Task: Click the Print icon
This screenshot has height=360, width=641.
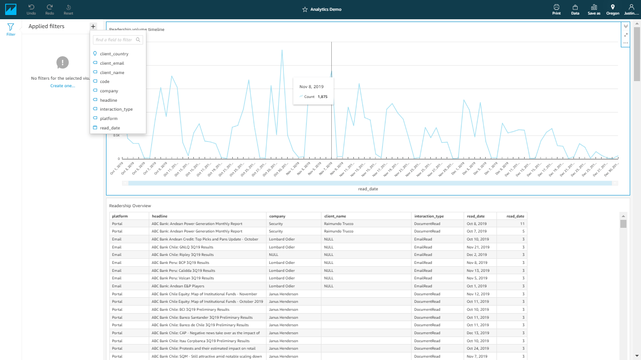Action: tap(556, 7)
